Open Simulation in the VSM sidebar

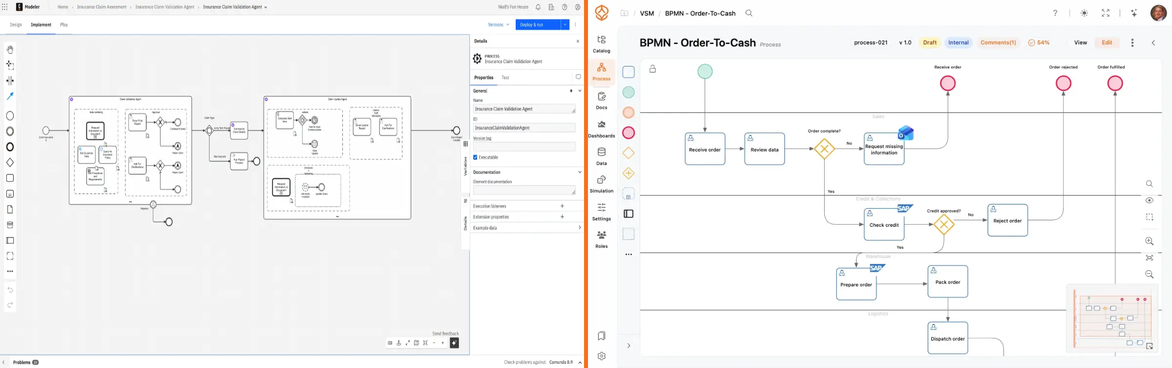602,184
